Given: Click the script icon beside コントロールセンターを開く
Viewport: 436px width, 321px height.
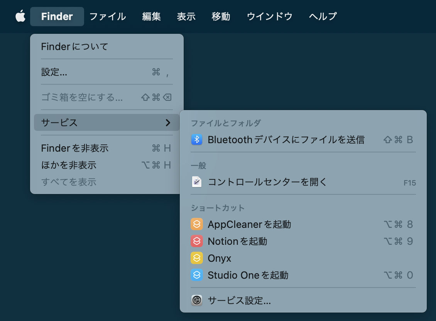Looking at the screenshot, I should coord(197,182).
